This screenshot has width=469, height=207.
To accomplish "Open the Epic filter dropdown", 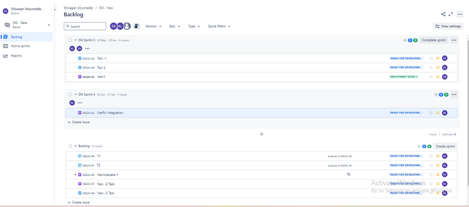I will pyautogui.click(x=175, y=26).
